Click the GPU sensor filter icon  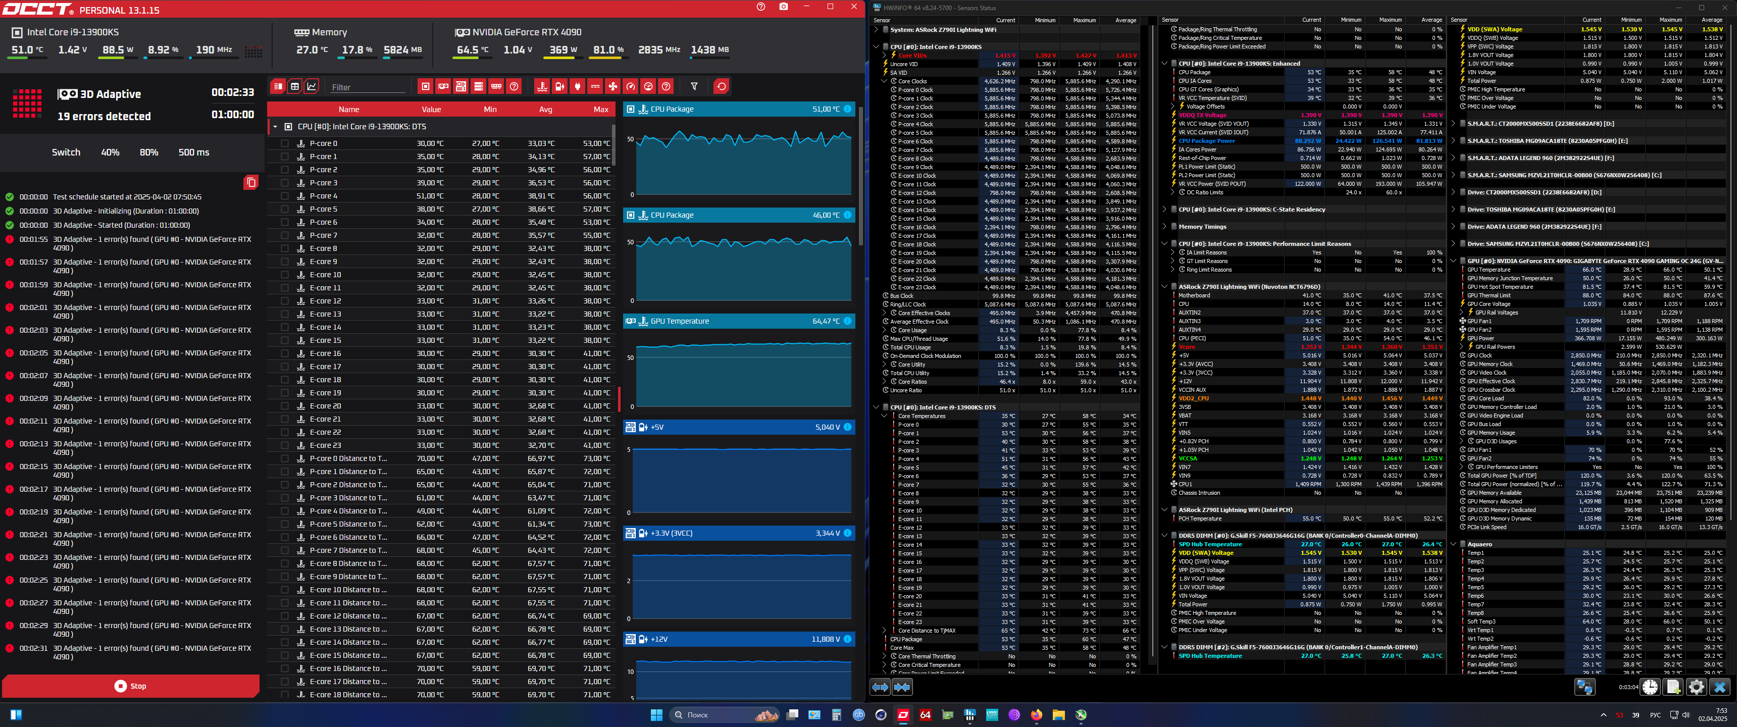pyautogui.click(x=443, y=86)
